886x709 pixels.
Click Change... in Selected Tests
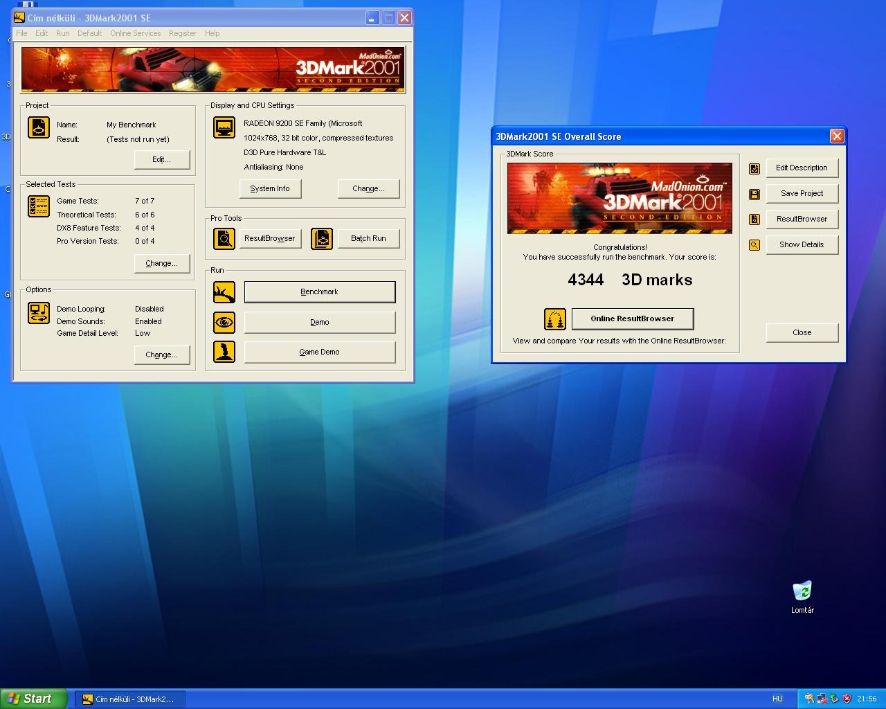pos(162,263)
